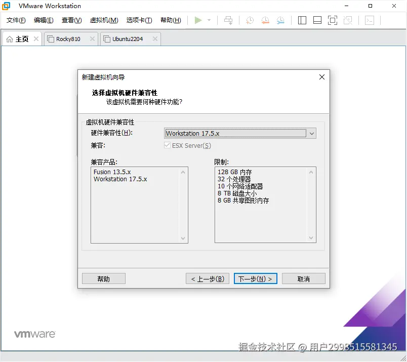This screenshot has height=362, width=407.
Task: Open the 文件(F) menu
Action: pyautogui.click(x=16, y=20)
